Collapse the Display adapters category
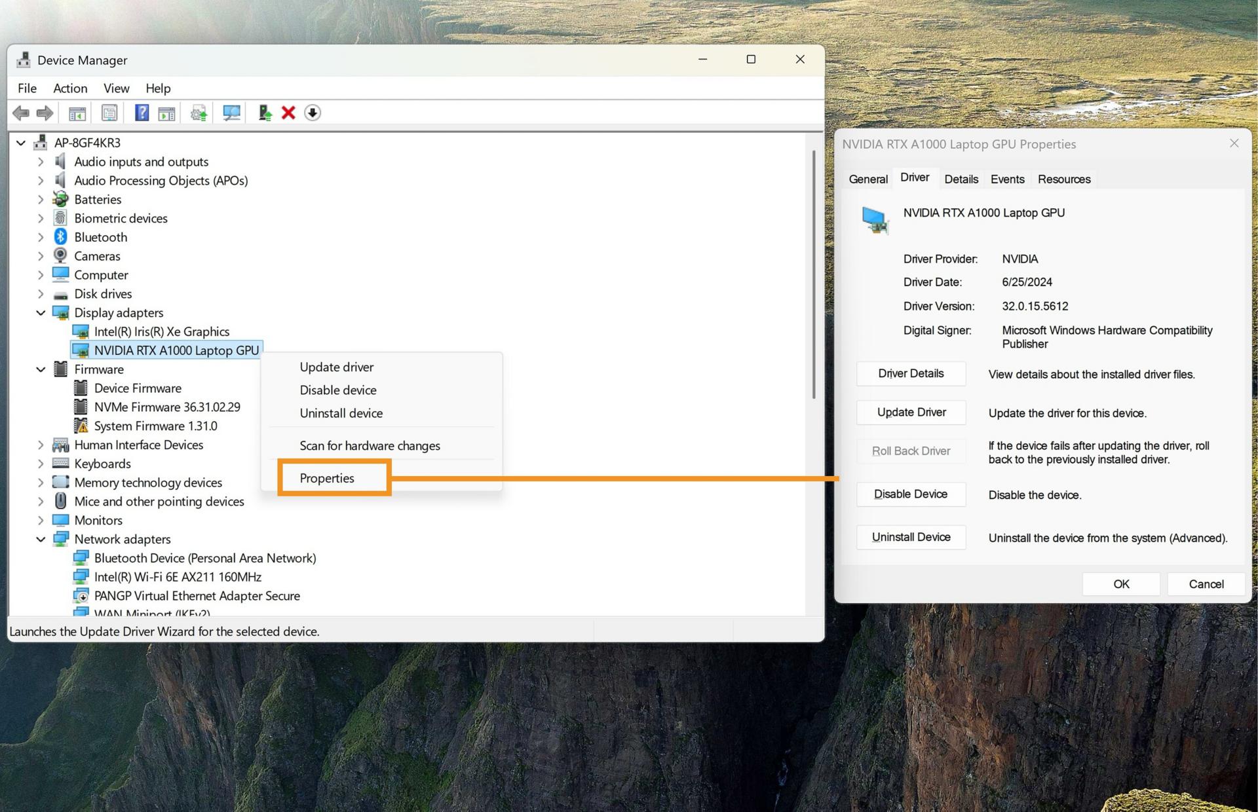This screenshot has height=812, width=1258. [41, 312]
